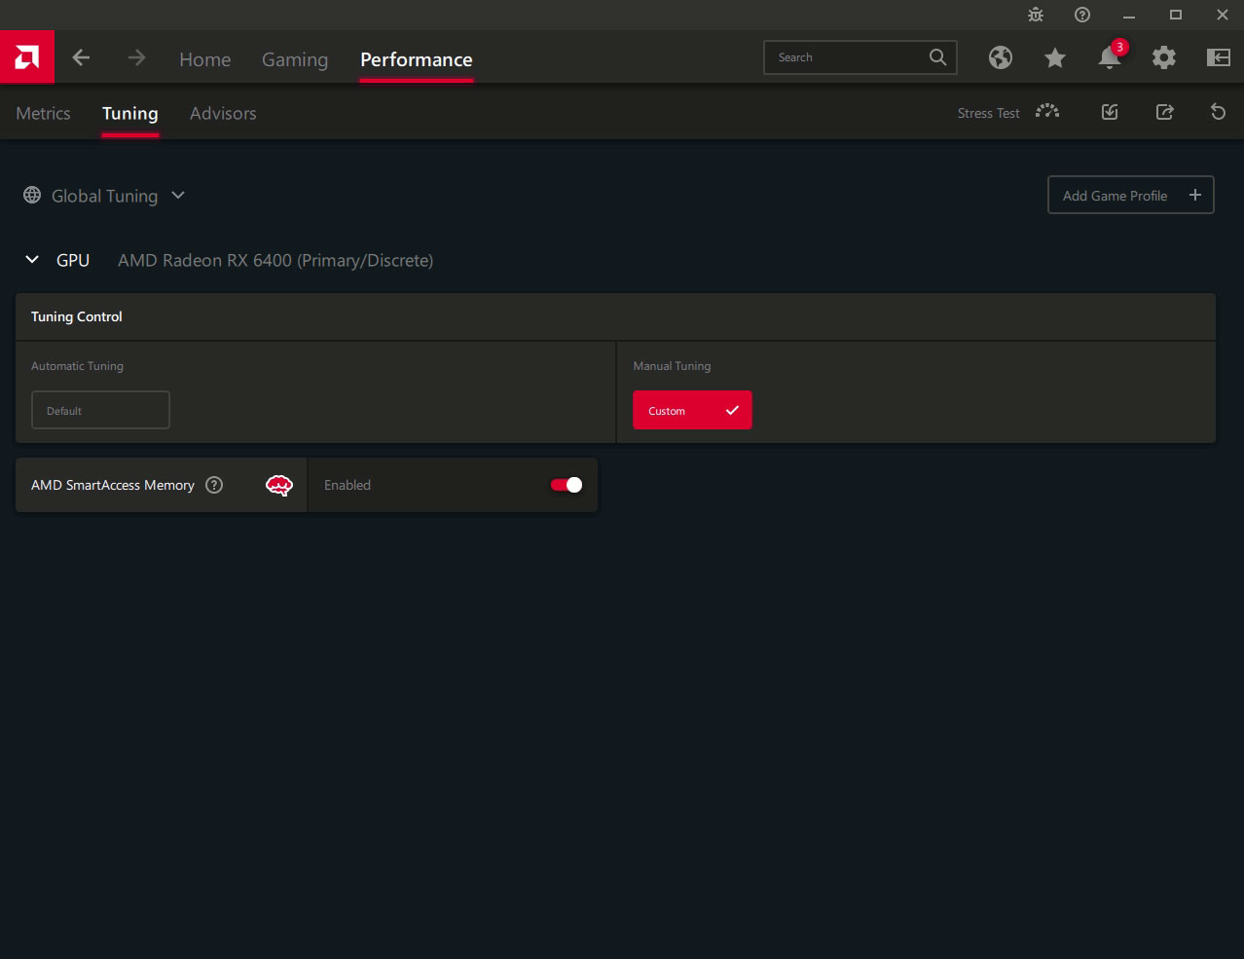
Task: Click into the Search field
Action: 847,57
